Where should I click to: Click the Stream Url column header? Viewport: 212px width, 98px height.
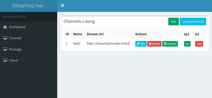(95, 34)
